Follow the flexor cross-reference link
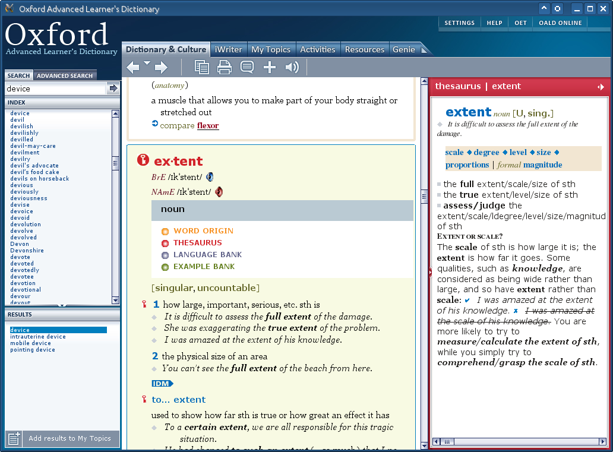The height and width of the screenshot is (452, 613). pyautogui.click(x=208, y=125)
